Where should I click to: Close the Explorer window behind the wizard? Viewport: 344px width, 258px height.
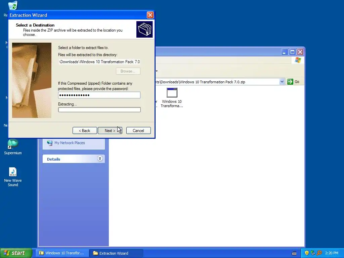coord(300,52)
